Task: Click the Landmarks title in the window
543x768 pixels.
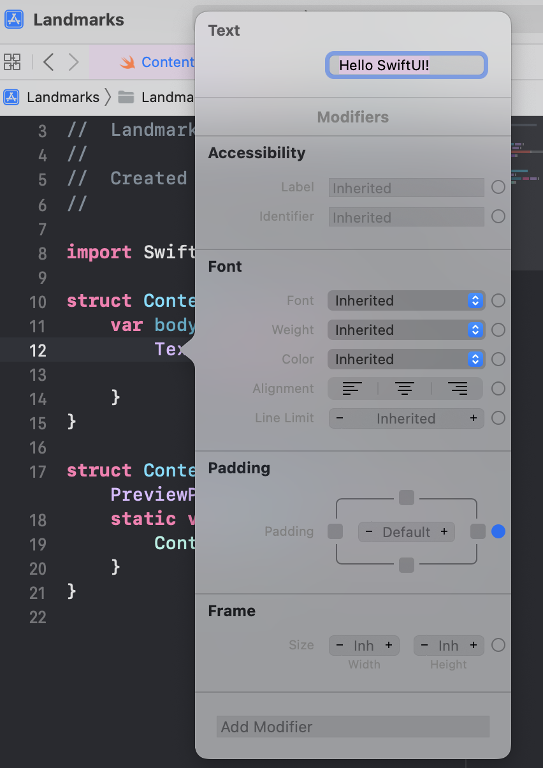Action: (79, 19)
